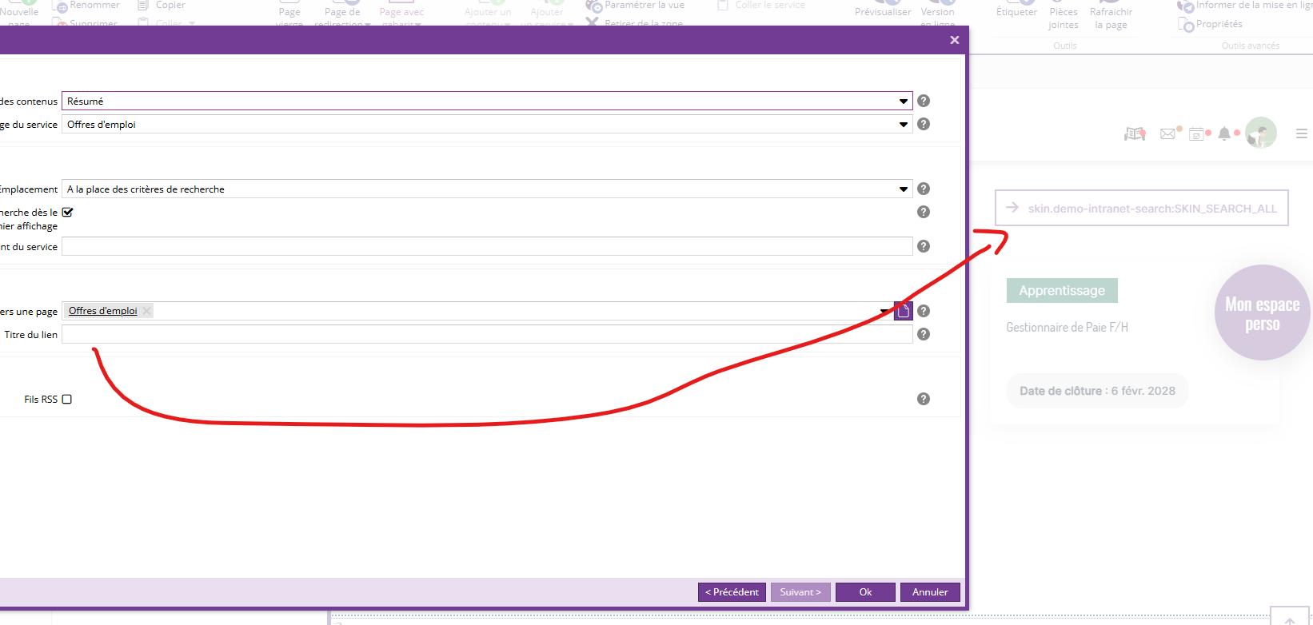Screen dimensions: 1313x625
Task: Click help icon beside the first-display search checkbox
Action: coord(924,212)
